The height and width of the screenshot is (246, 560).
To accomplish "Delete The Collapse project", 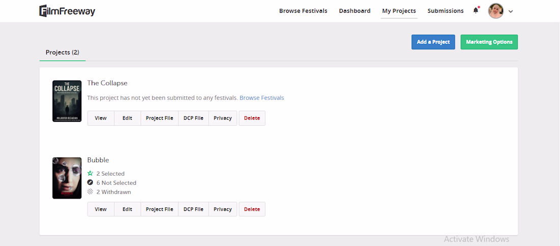I will click(252, 118).
